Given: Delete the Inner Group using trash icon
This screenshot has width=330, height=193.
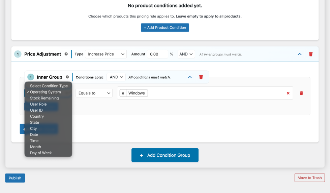Looking at the screenshot, I should point(201,77).
